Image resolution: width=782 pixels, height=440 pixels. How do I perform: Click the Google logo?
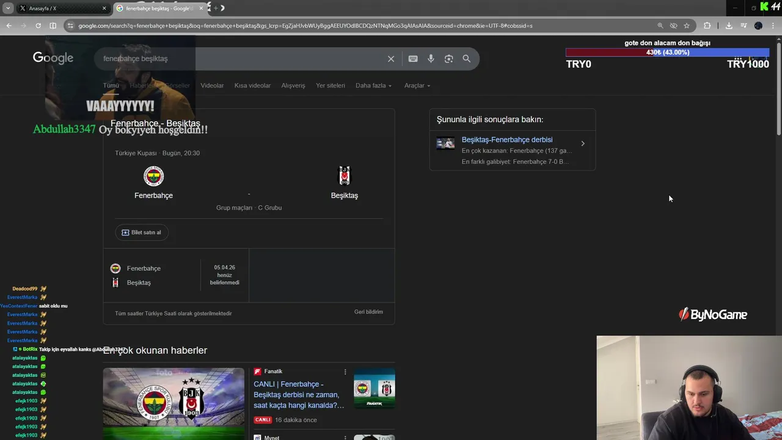coord(53,58)
